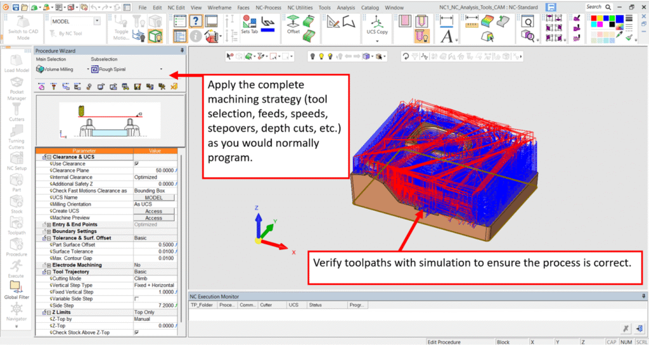
Task: Select the large letter A text tool
Action: tap(447, 37)
